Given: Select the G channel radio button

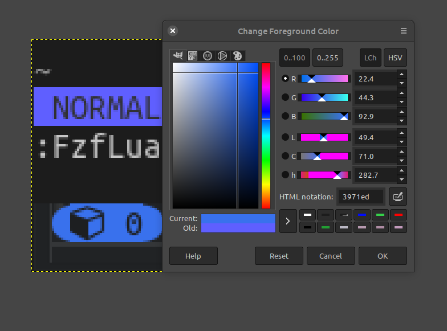Looking at the screenshot, I should click(x=285, y=97).
